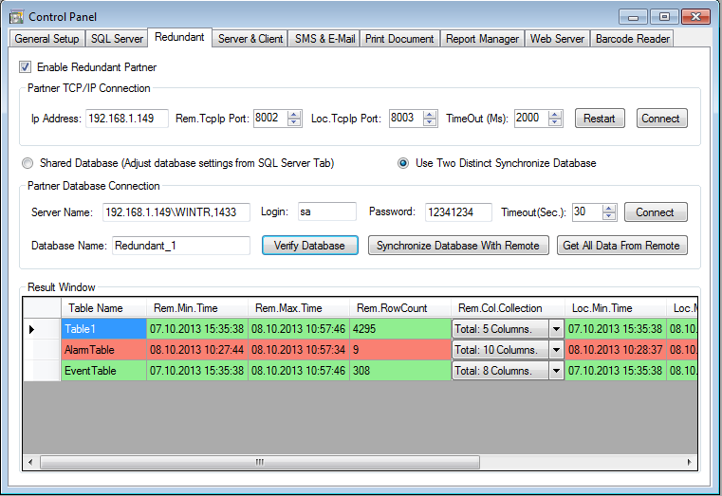Increase the Rem.TcpIp Port value
Screen dimensions: 722x496
[294, 114]
